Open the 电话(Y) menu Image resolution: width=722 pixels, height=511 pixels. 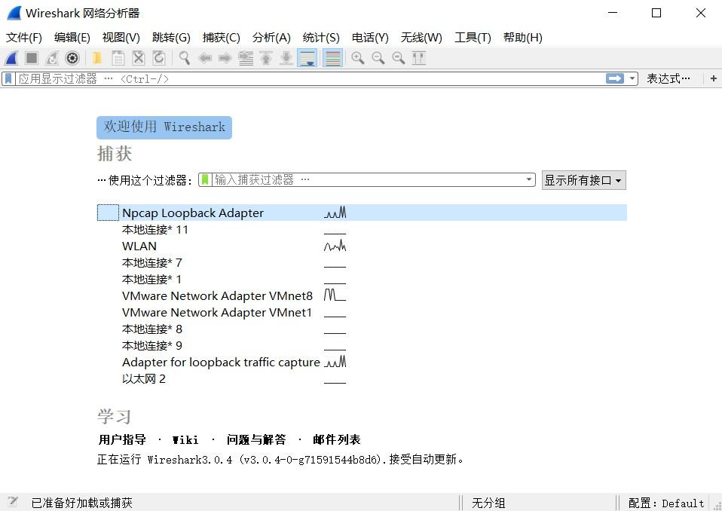click(370, 37)
